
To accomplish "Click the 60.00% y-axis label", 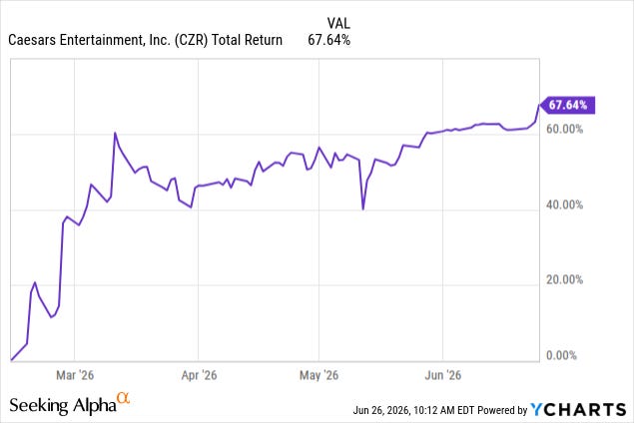I will tap(564, 130).
